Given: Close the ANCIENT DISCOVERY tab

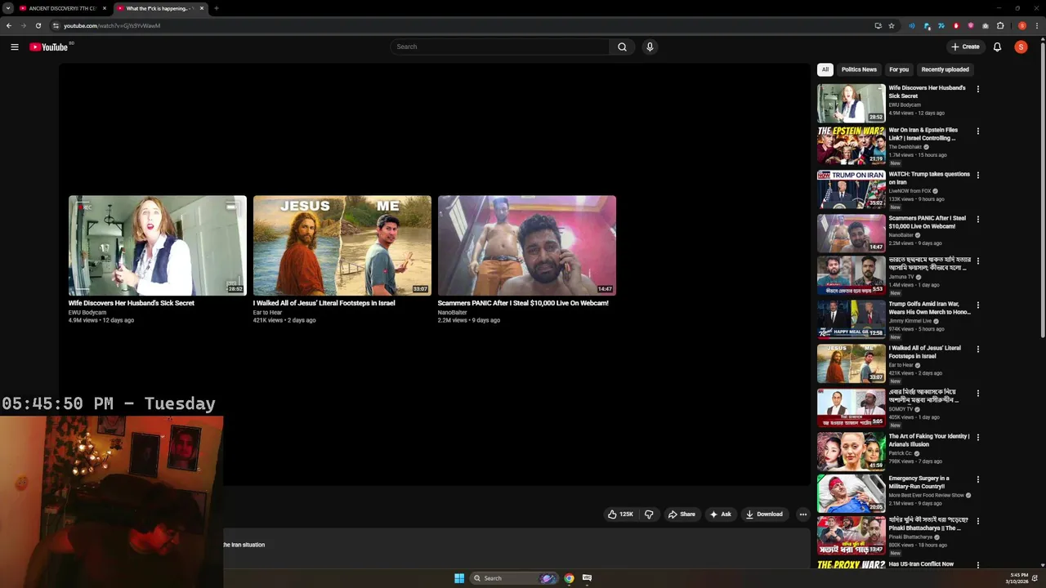Looking at the screenshot, I should (x=105, y=8).
